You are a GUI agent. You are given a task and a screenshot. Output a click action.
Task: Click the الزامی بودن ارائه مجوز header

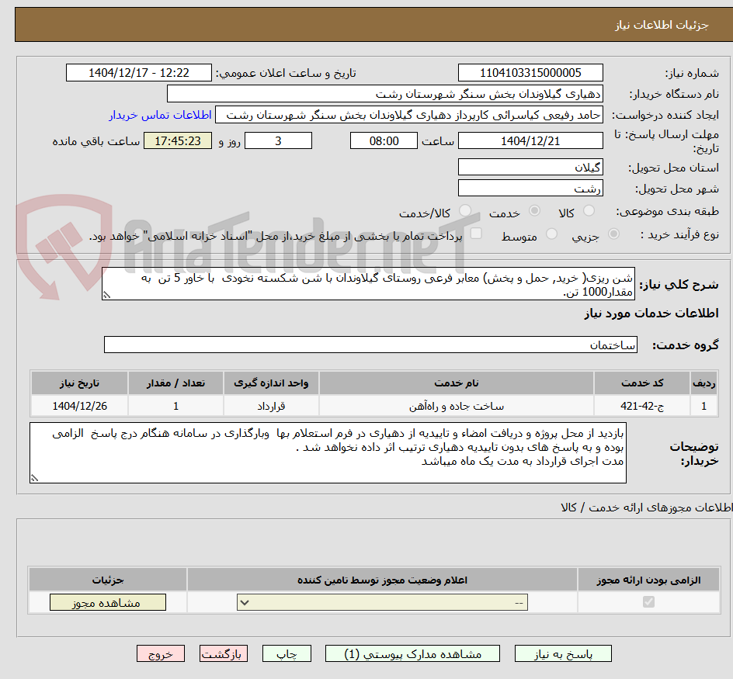648,580
